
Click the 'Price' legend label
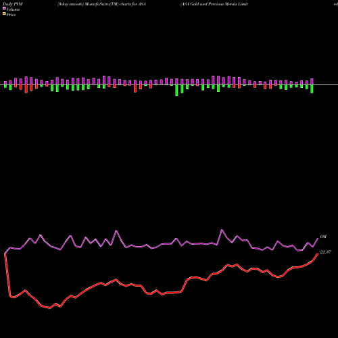pyautogui.click(x=11, y=15)
